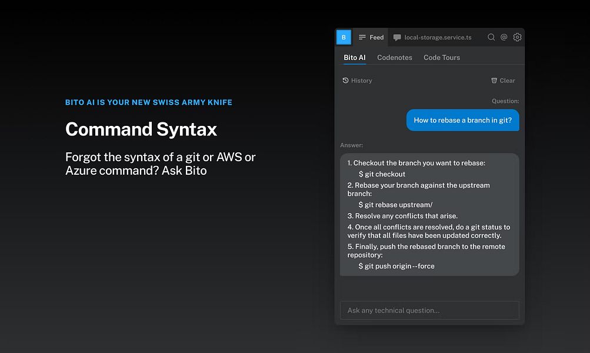
Task: Click '3. Resolve any conflicts that arise.' line
Action: [402, 216]
